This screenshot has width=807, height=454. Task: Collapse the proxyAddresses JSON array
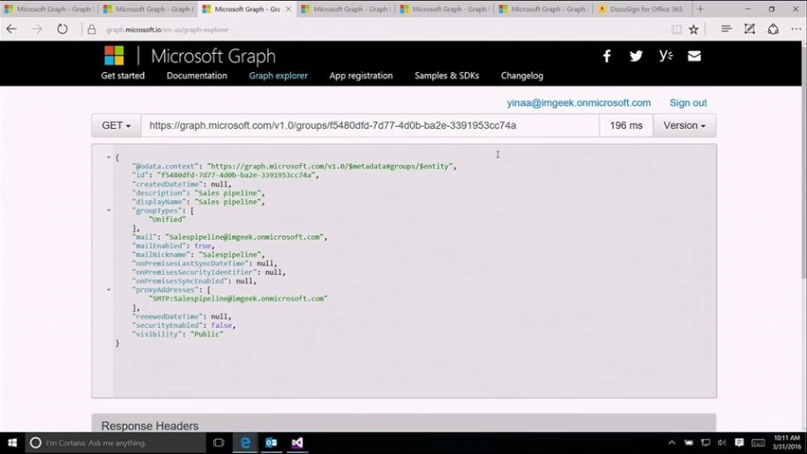click(108, 290)
